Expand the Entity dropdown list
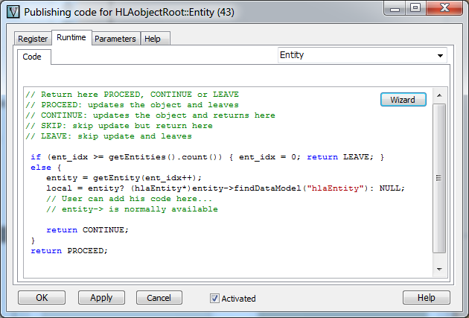This screenshot has height=318, width=469. click(x=440, y=55)
